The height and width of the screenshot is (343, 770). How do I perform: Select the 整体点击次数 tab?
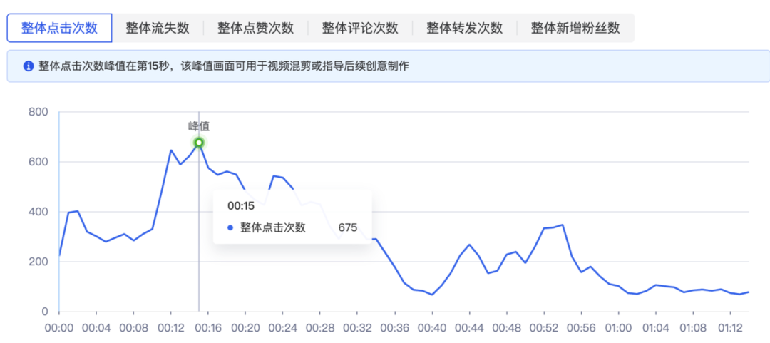coord(59,28)
